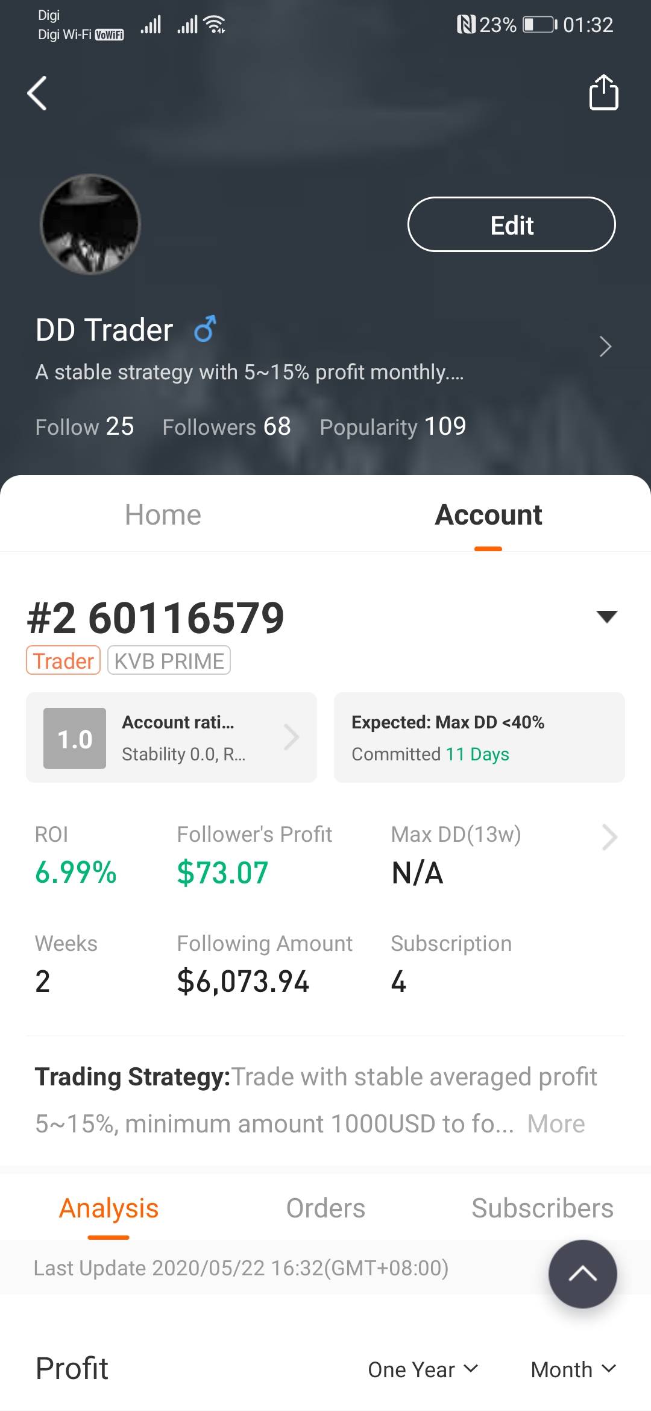
Task: Tap More to expand trading strategy
Action: (x=556, y=1124)
